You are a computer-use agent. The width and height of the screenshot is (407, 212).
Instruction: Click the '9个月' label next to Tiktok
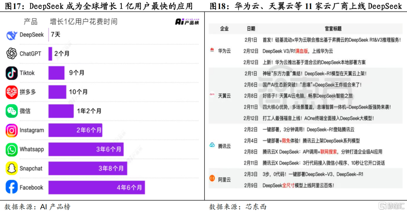click(x=77, y=73)
